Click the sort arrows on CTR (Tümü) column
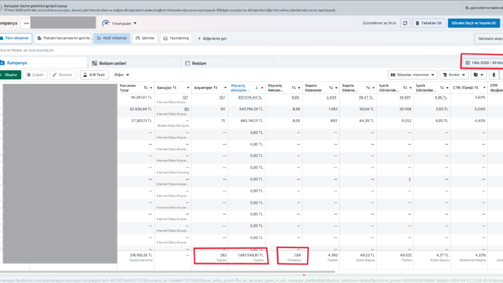 476,88
